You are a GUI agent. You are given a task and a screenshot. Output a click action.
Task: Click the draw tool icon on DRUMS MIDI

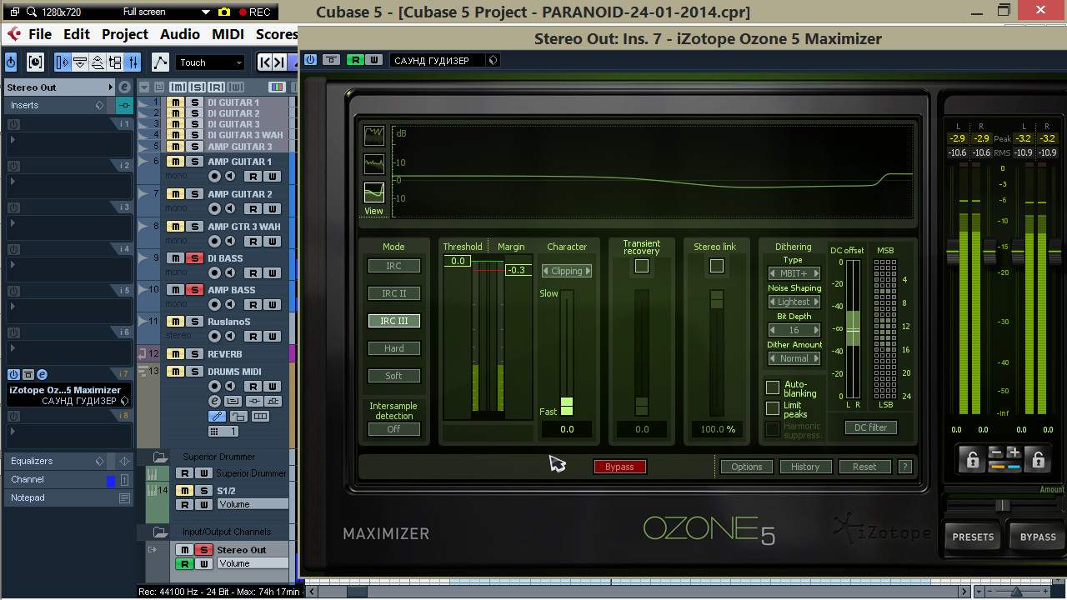(x=217, y=417)
